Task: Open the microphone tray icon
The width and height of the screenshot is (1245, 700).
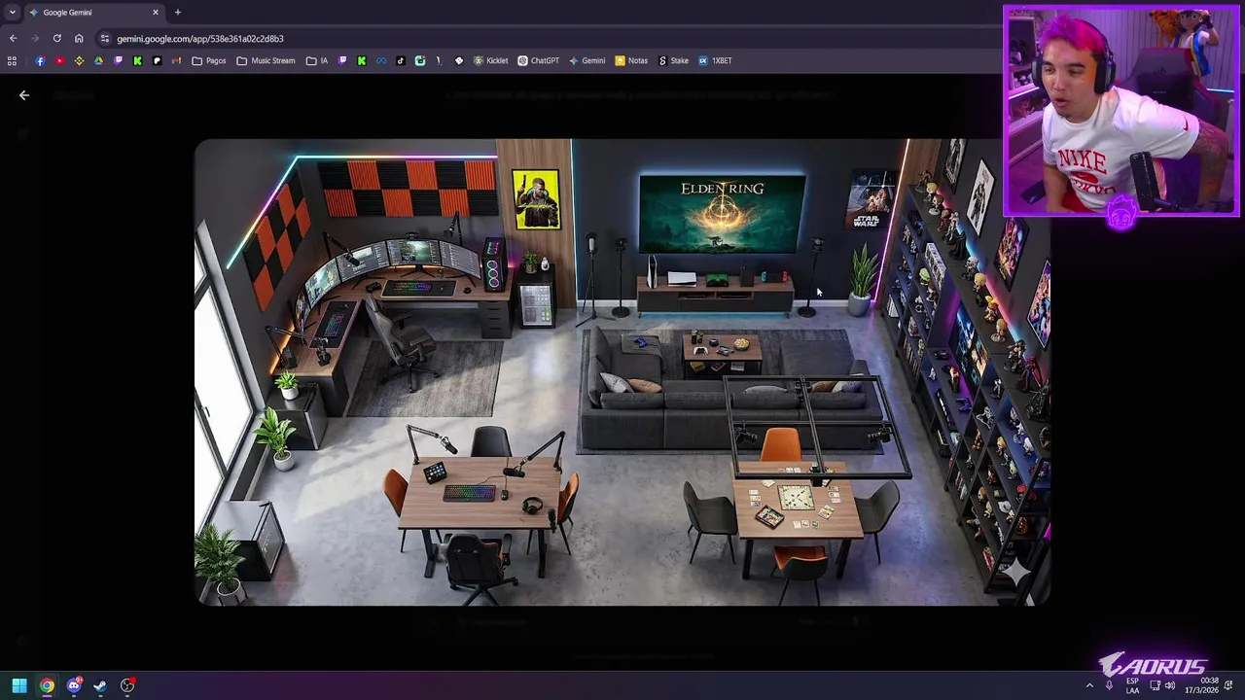Action: 1109,685
